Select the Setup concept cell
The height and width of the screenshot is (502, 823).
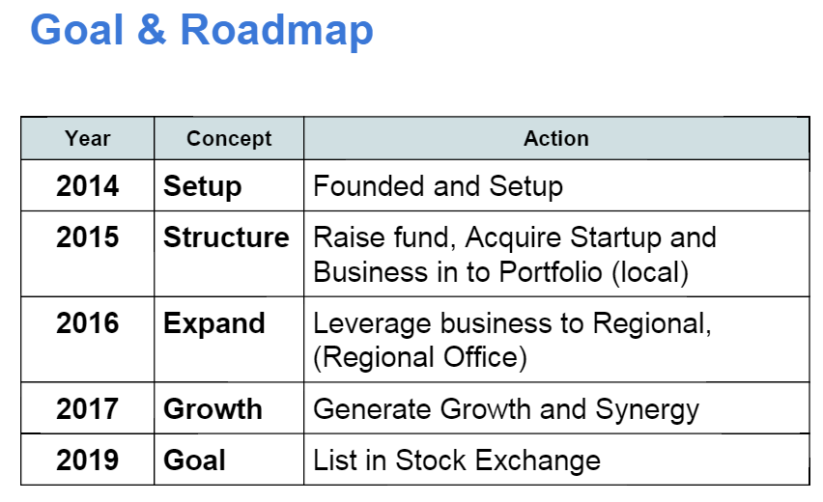tap(229, 185)
